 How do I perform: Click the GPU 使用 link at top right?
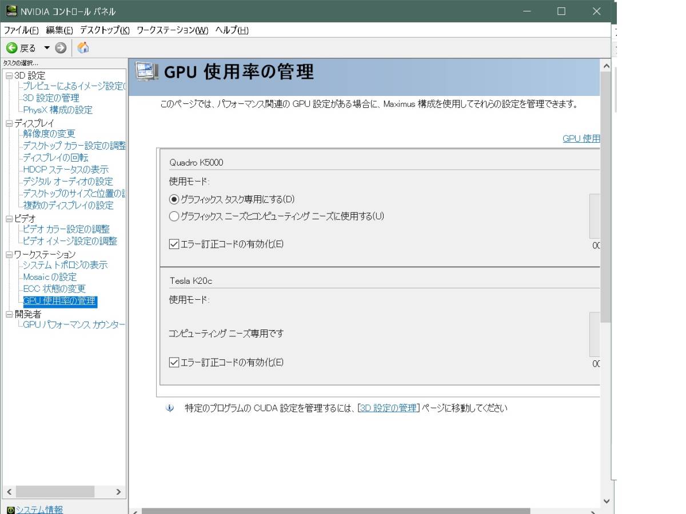tap(581, 139)
